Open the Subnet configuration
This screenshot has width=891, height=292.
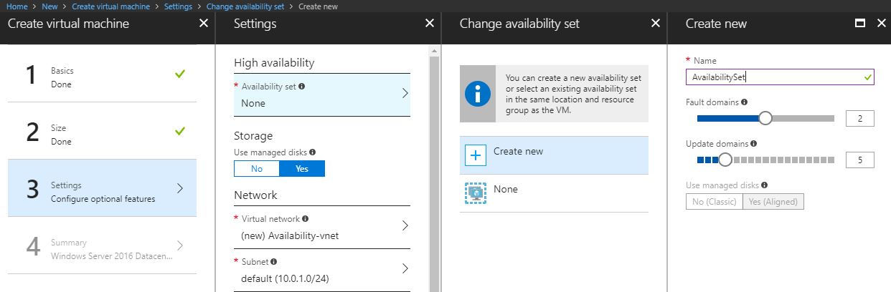click(x=322, y=270)
